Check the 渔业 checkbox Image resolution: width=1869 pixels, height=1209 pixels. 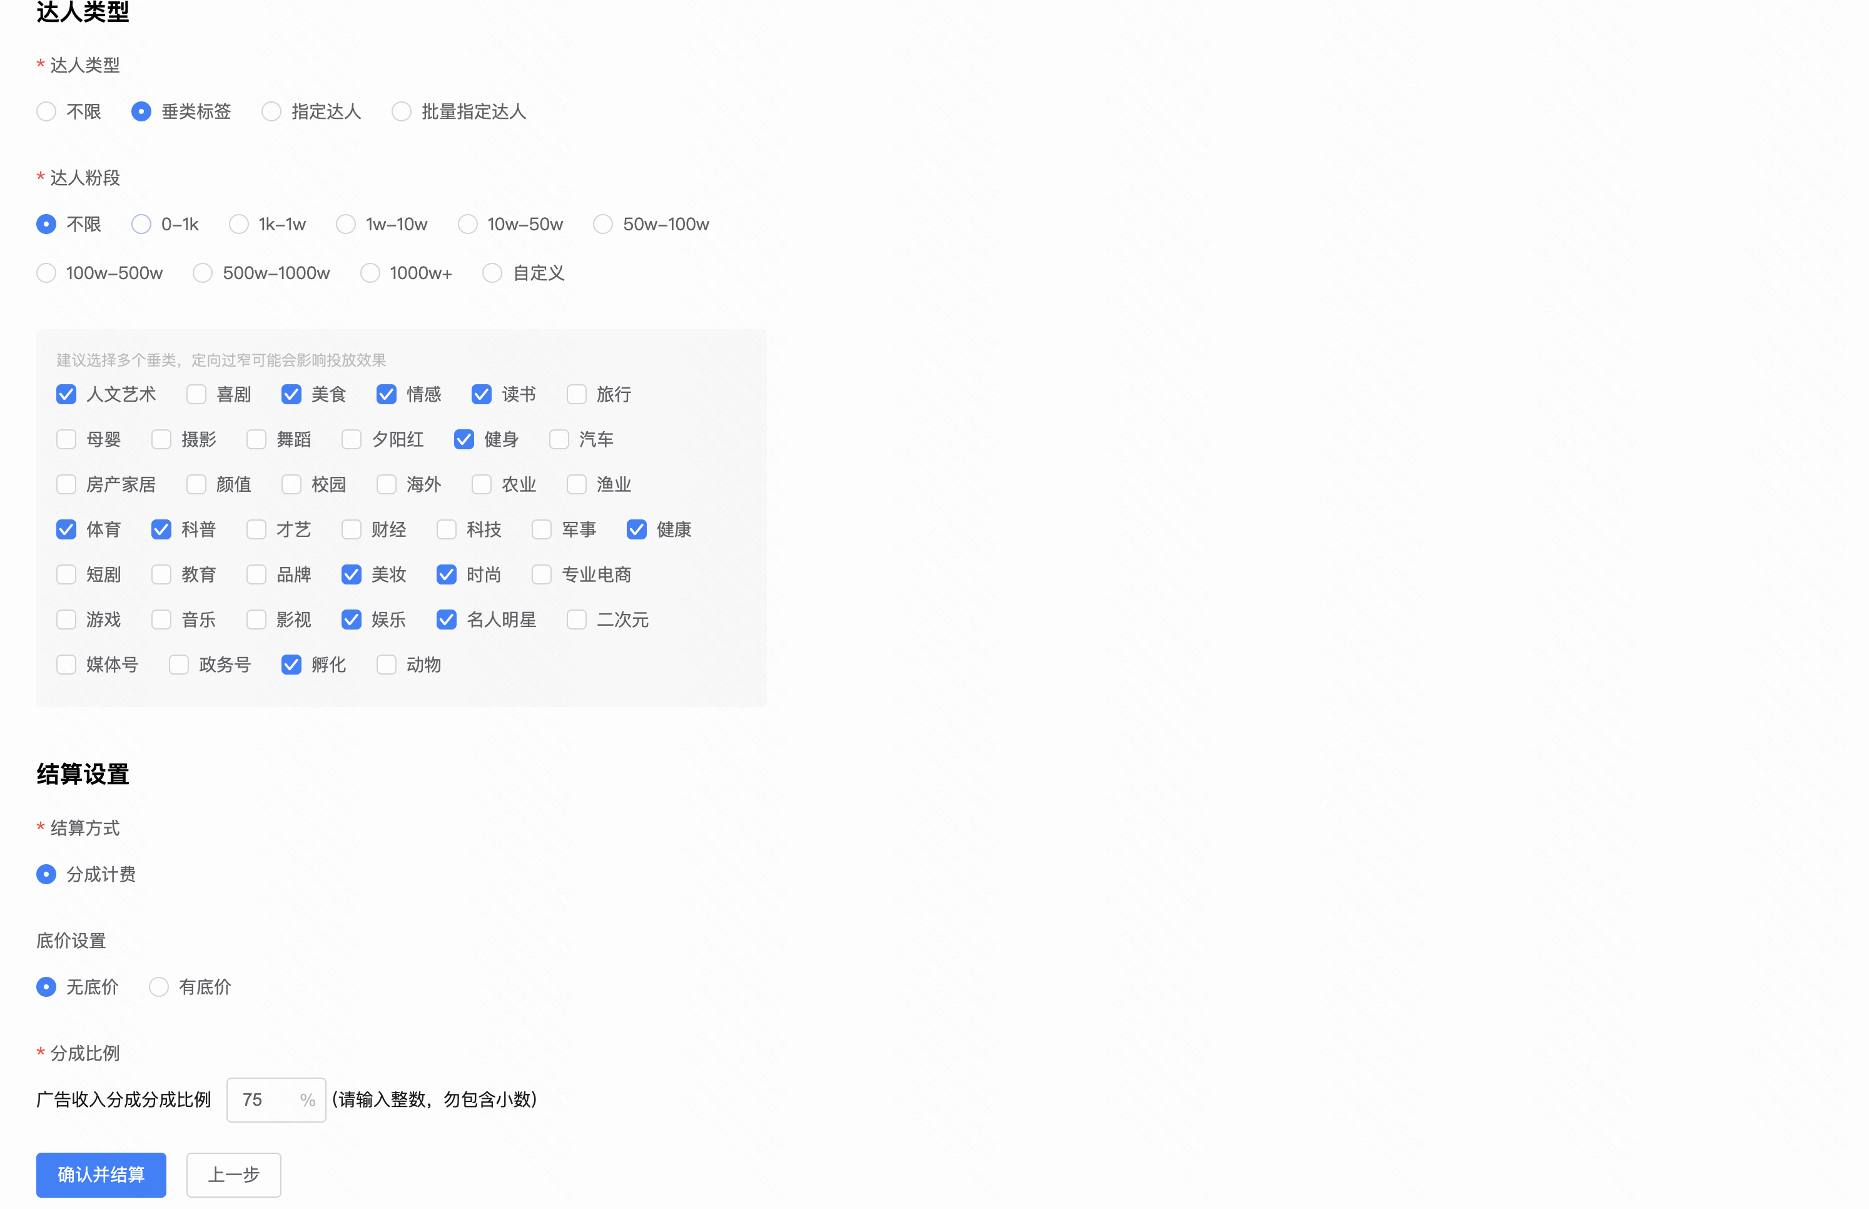pyautogui.click(x=577, y=484)
